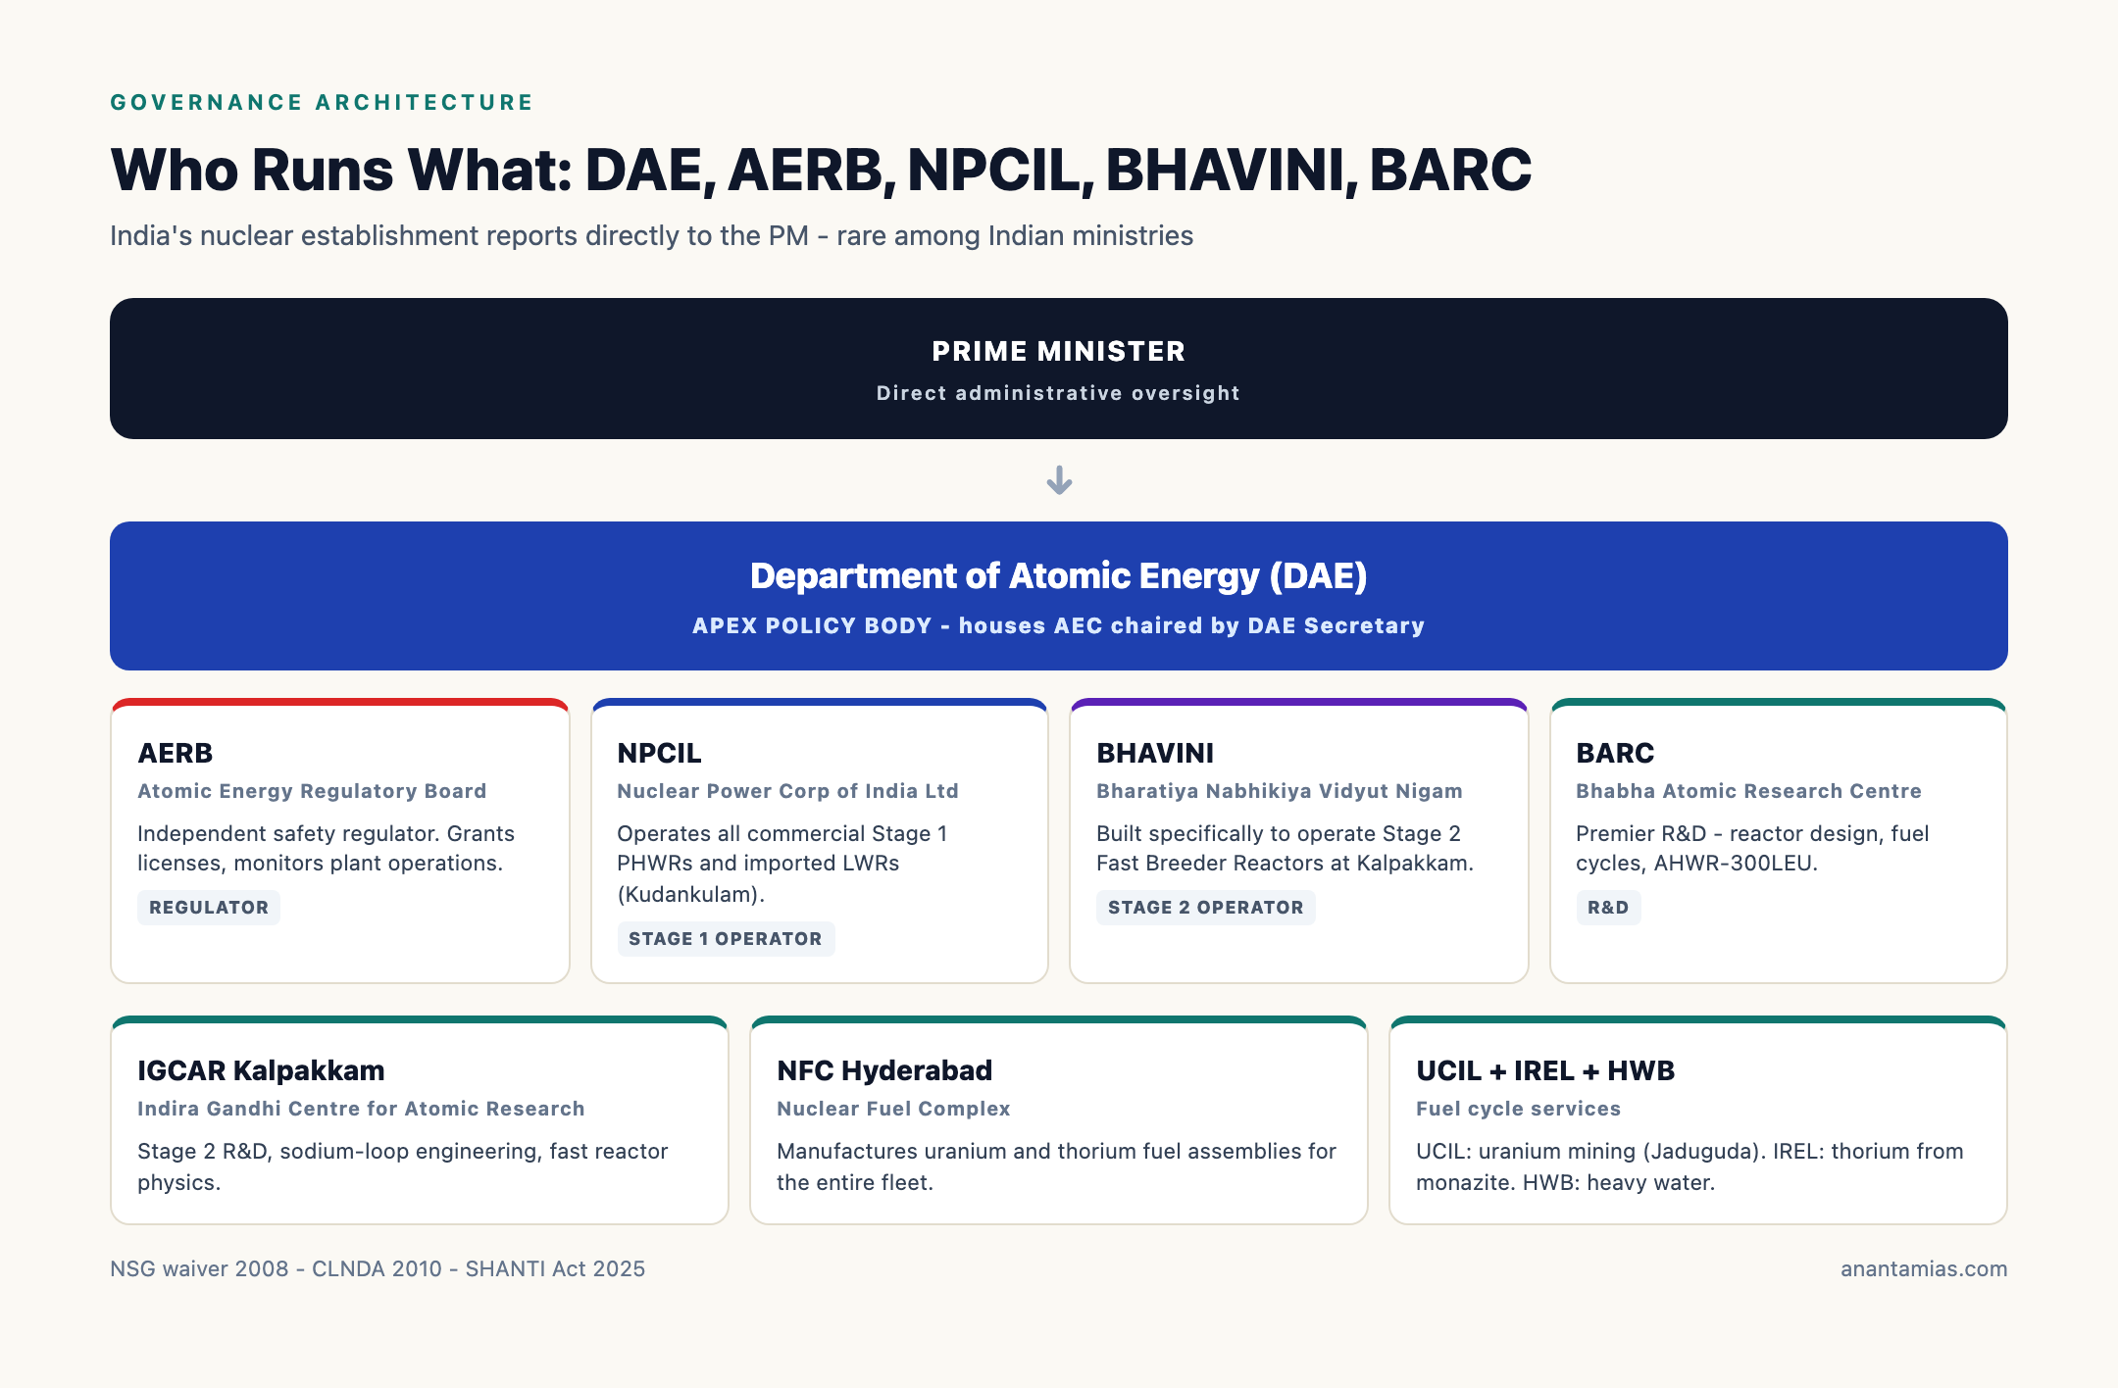
Task: Click the 'Fuel cycle services' subtitle
Action: [x=1519, y=1109]
